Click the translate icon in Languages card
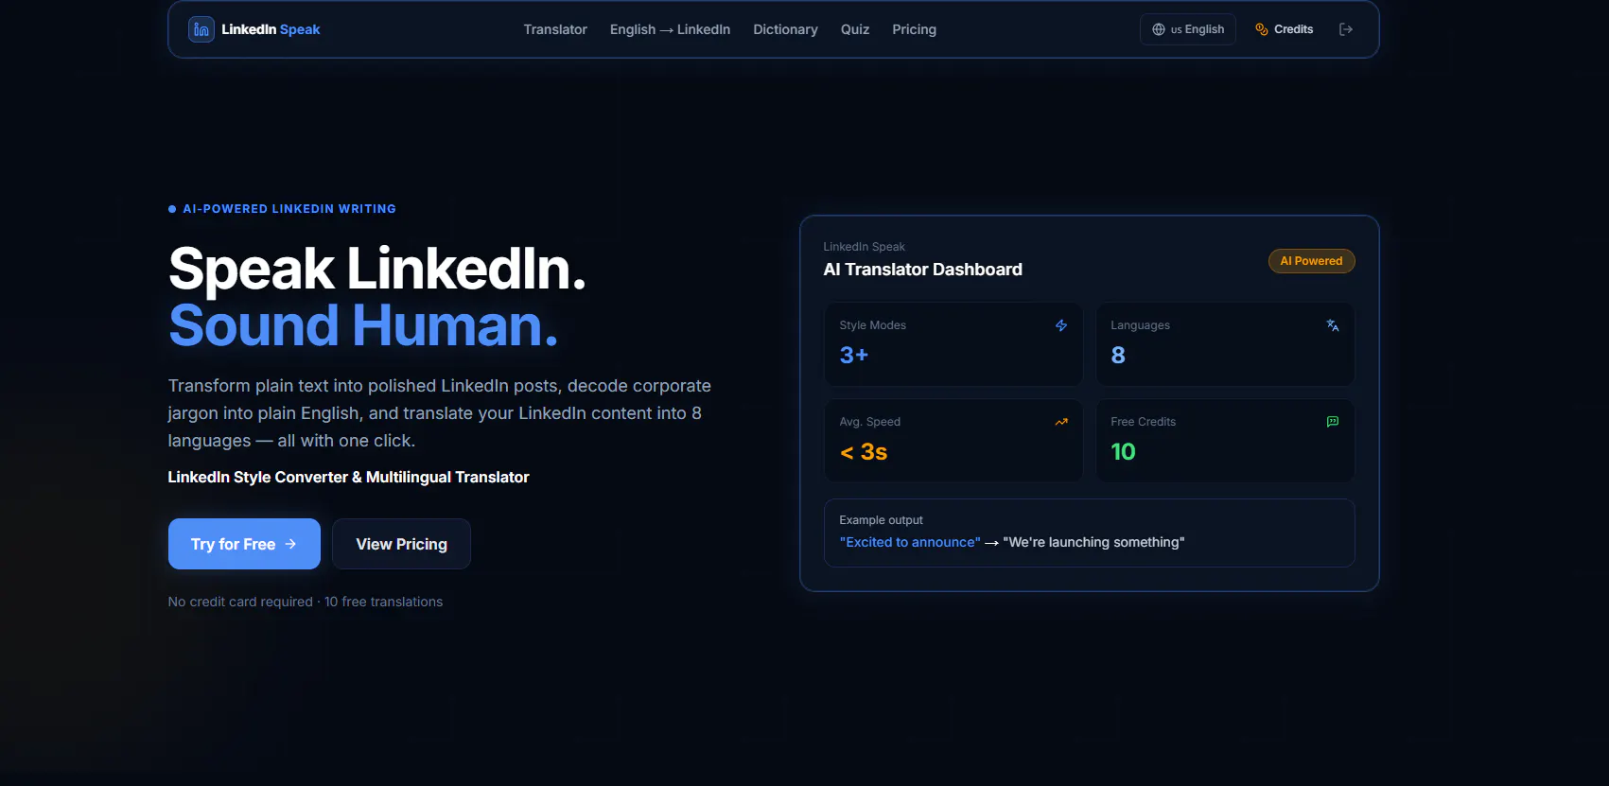 pyautogui.click(x=1333, y=325)
